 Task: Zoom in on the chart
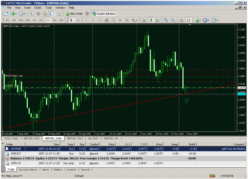point(166,20)
